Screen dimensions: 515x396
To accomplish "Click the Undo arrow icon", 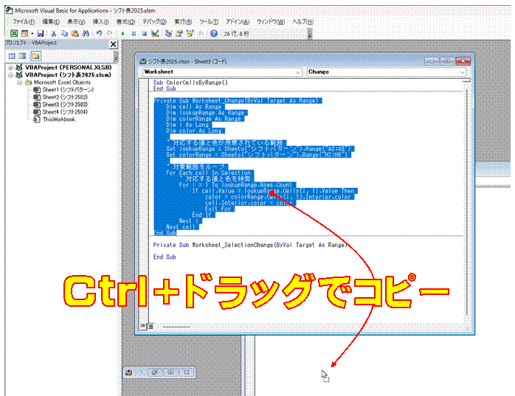I will click(99, 33).
